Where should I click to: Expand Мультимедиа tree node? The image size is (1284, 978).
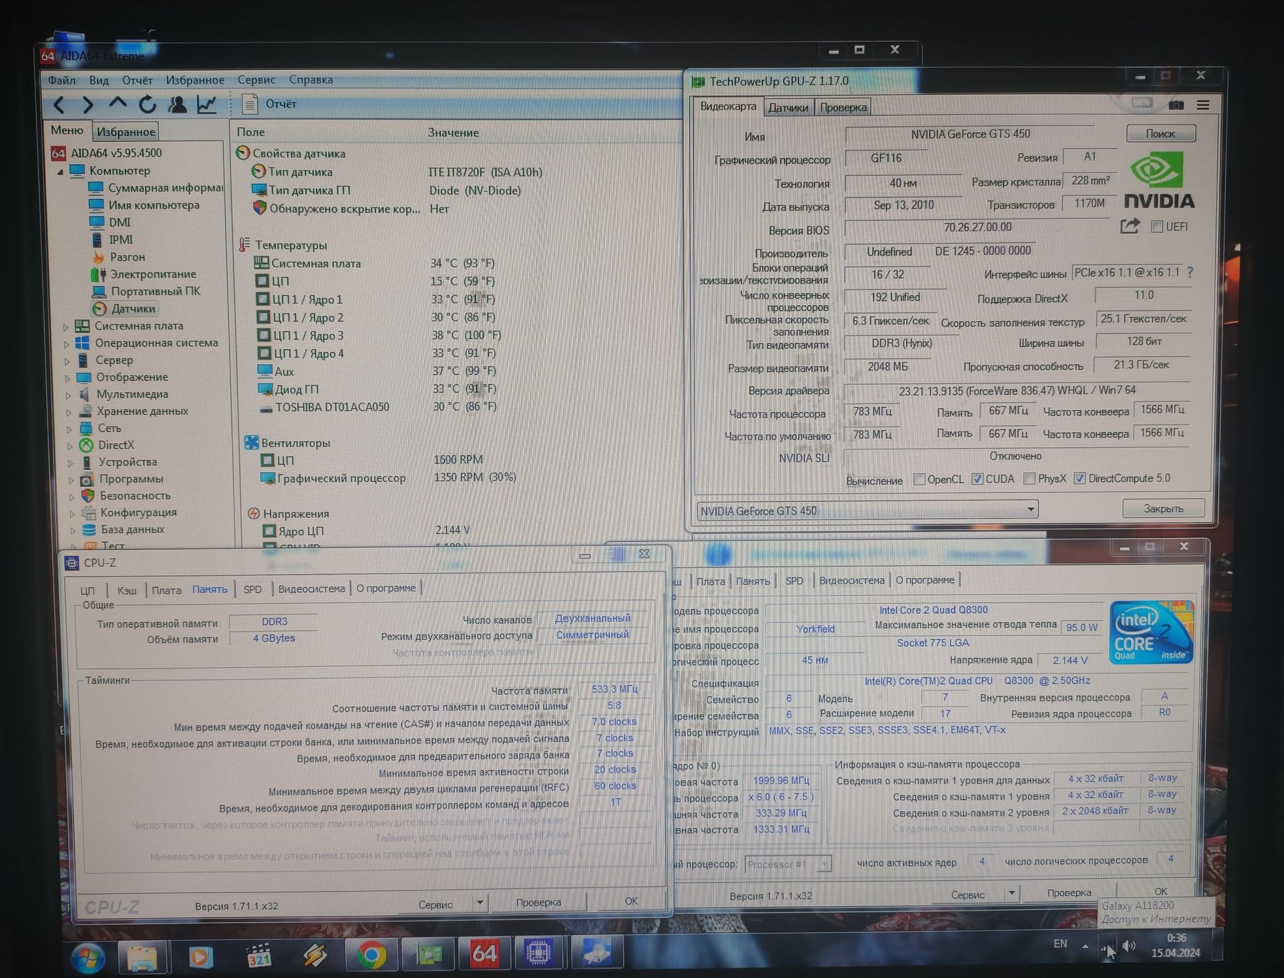click(x=68, y=395)
